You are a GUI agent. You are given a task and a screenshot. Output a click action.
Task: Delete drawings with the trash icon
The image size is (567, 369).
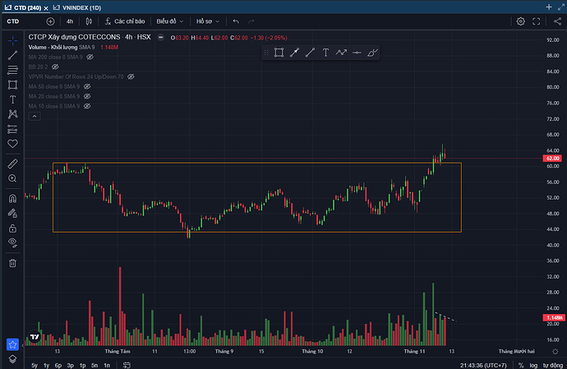[12, 263]
